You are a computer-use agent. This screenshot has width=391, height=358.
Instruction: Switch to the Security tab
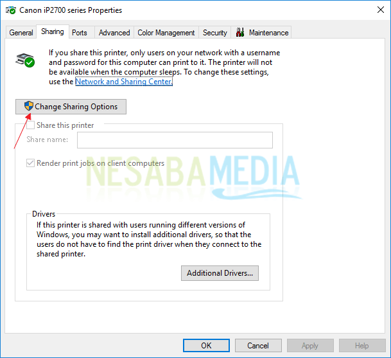click(x=214, y=32)
